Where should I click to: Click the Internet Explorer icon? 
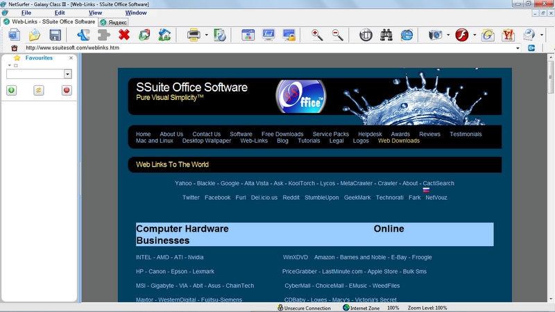407,35
